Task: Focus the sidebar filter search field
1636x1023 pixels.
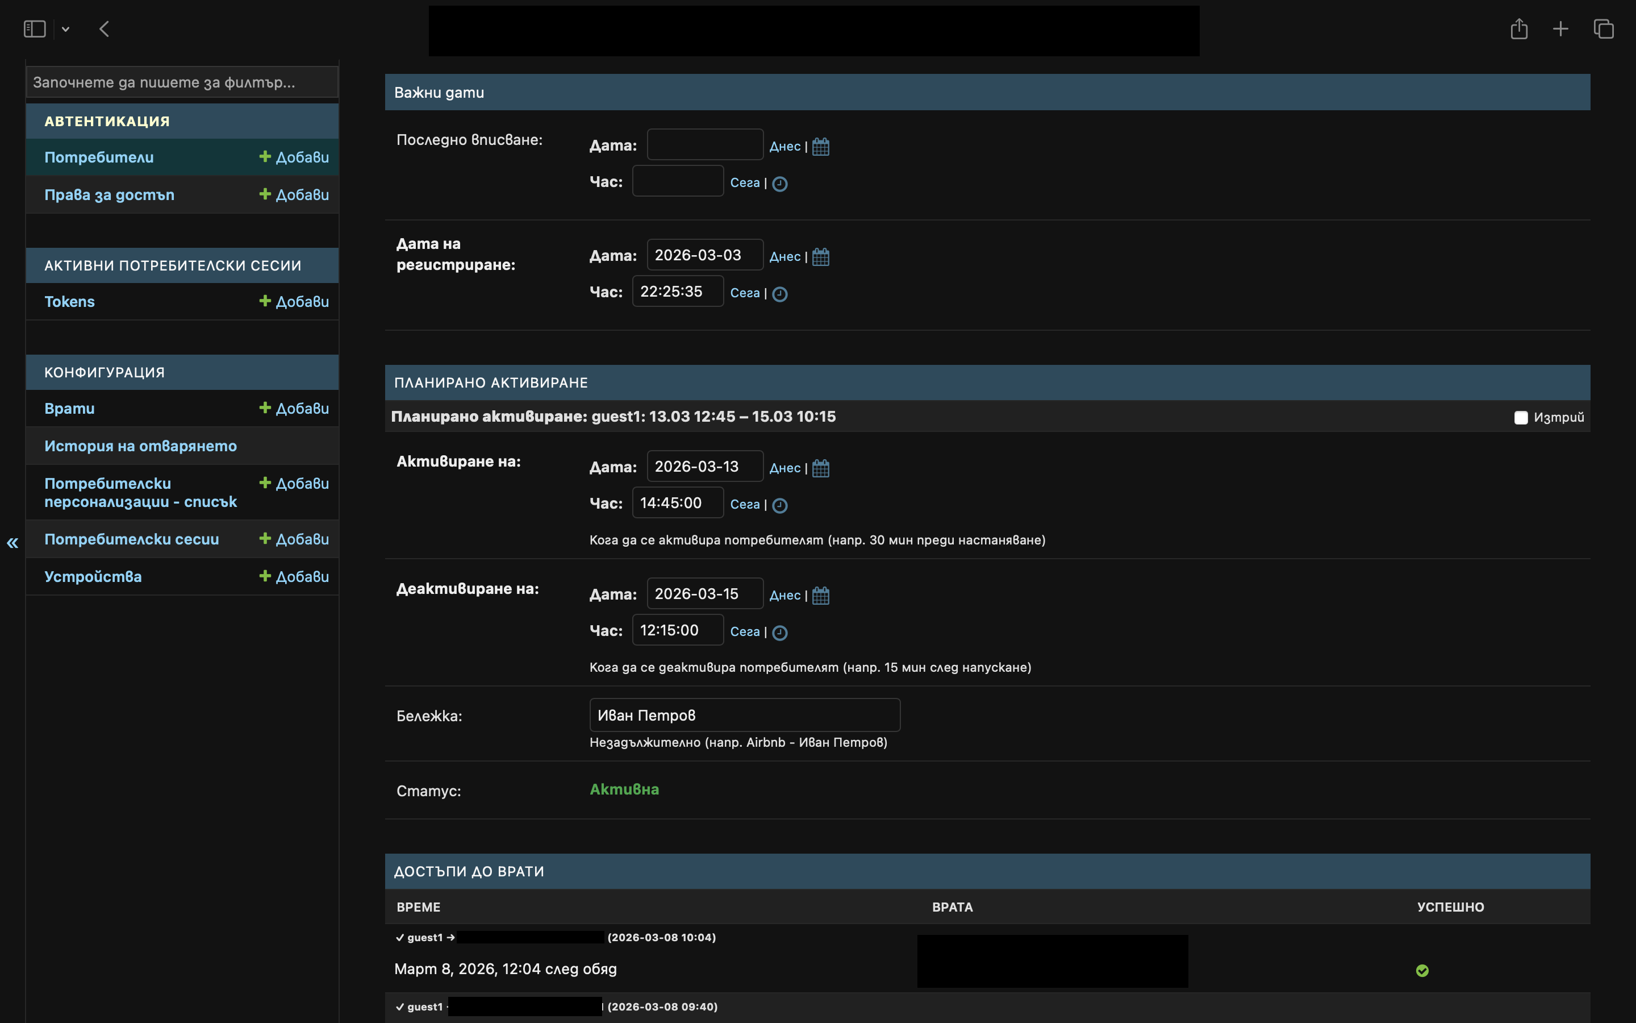Action: (x=182, y=82)
